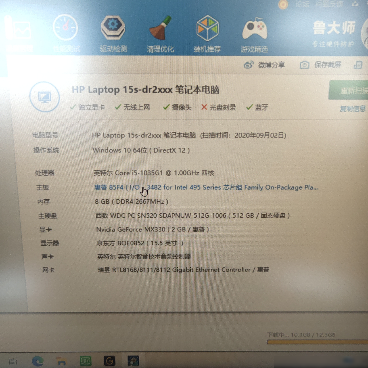368x368 pixels.
Task: Click the 蓝牙 feature indicator
Action: tap(257, 107)
